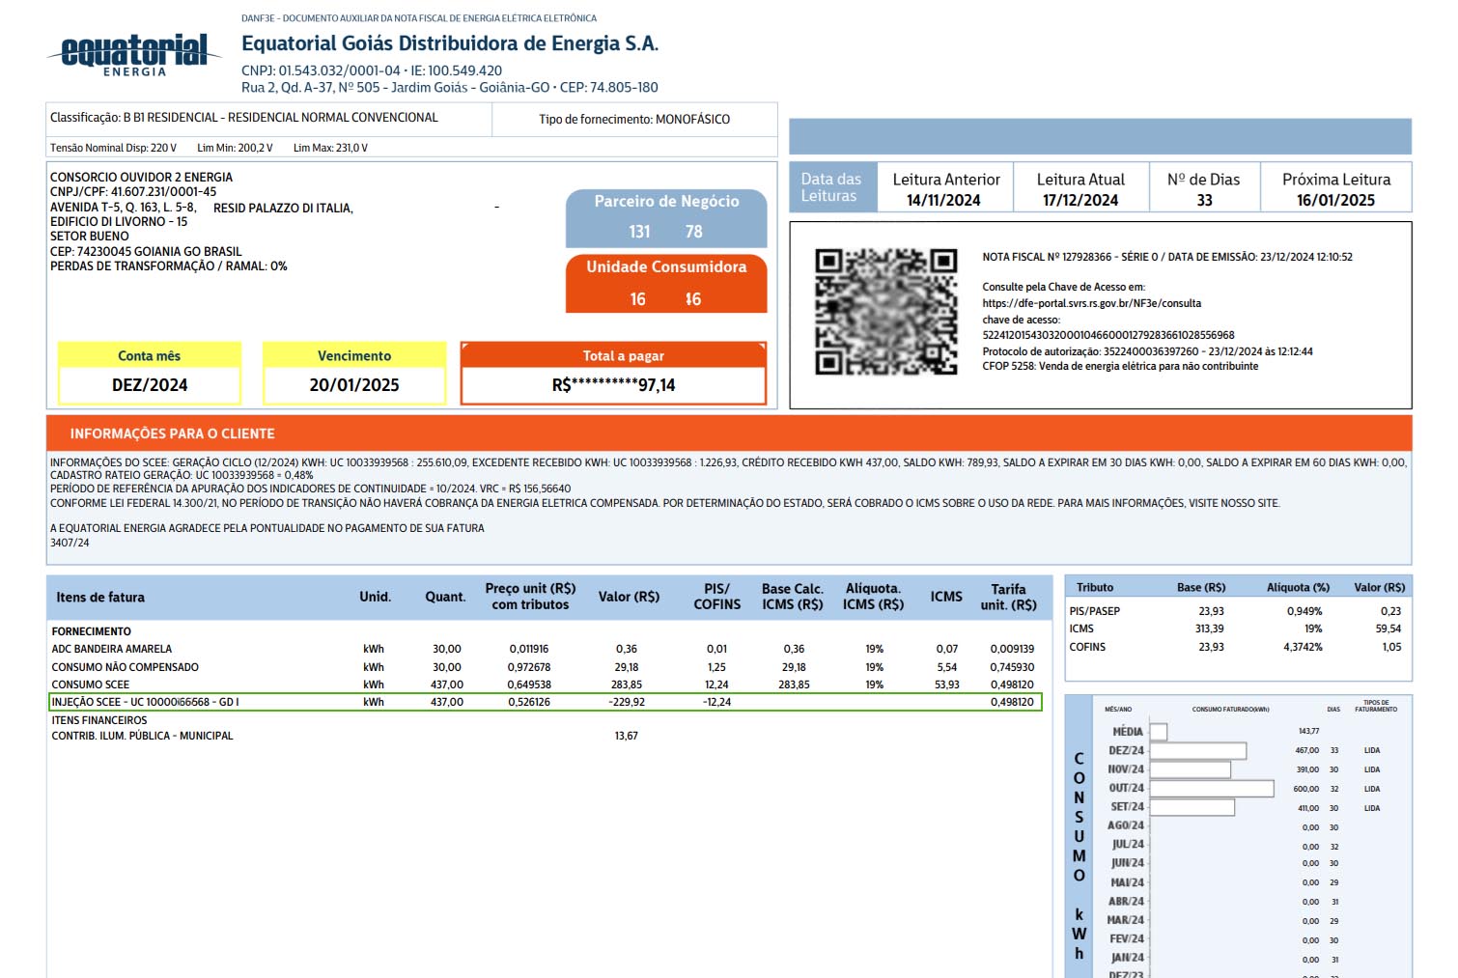Select the CONSUMO NÃO COMPENSADO line item
The height and width of the screenshot is (978, 1458).
(126, 667)
